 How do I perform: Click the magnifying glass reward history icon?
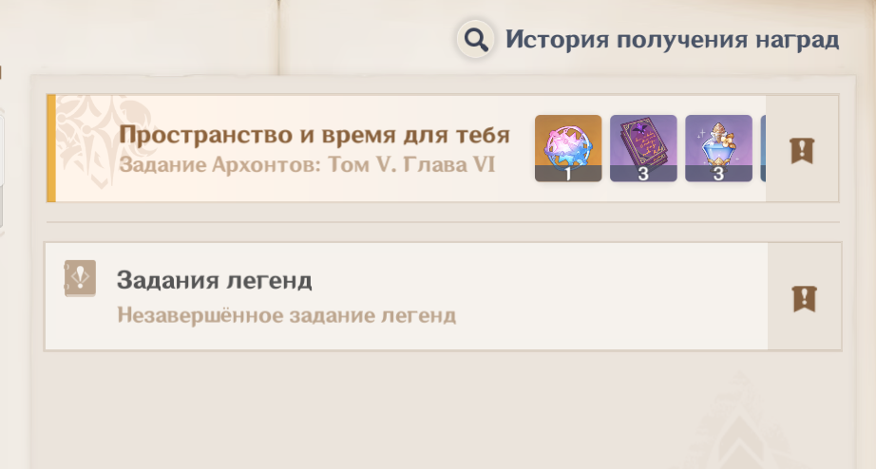coord(475,40)
